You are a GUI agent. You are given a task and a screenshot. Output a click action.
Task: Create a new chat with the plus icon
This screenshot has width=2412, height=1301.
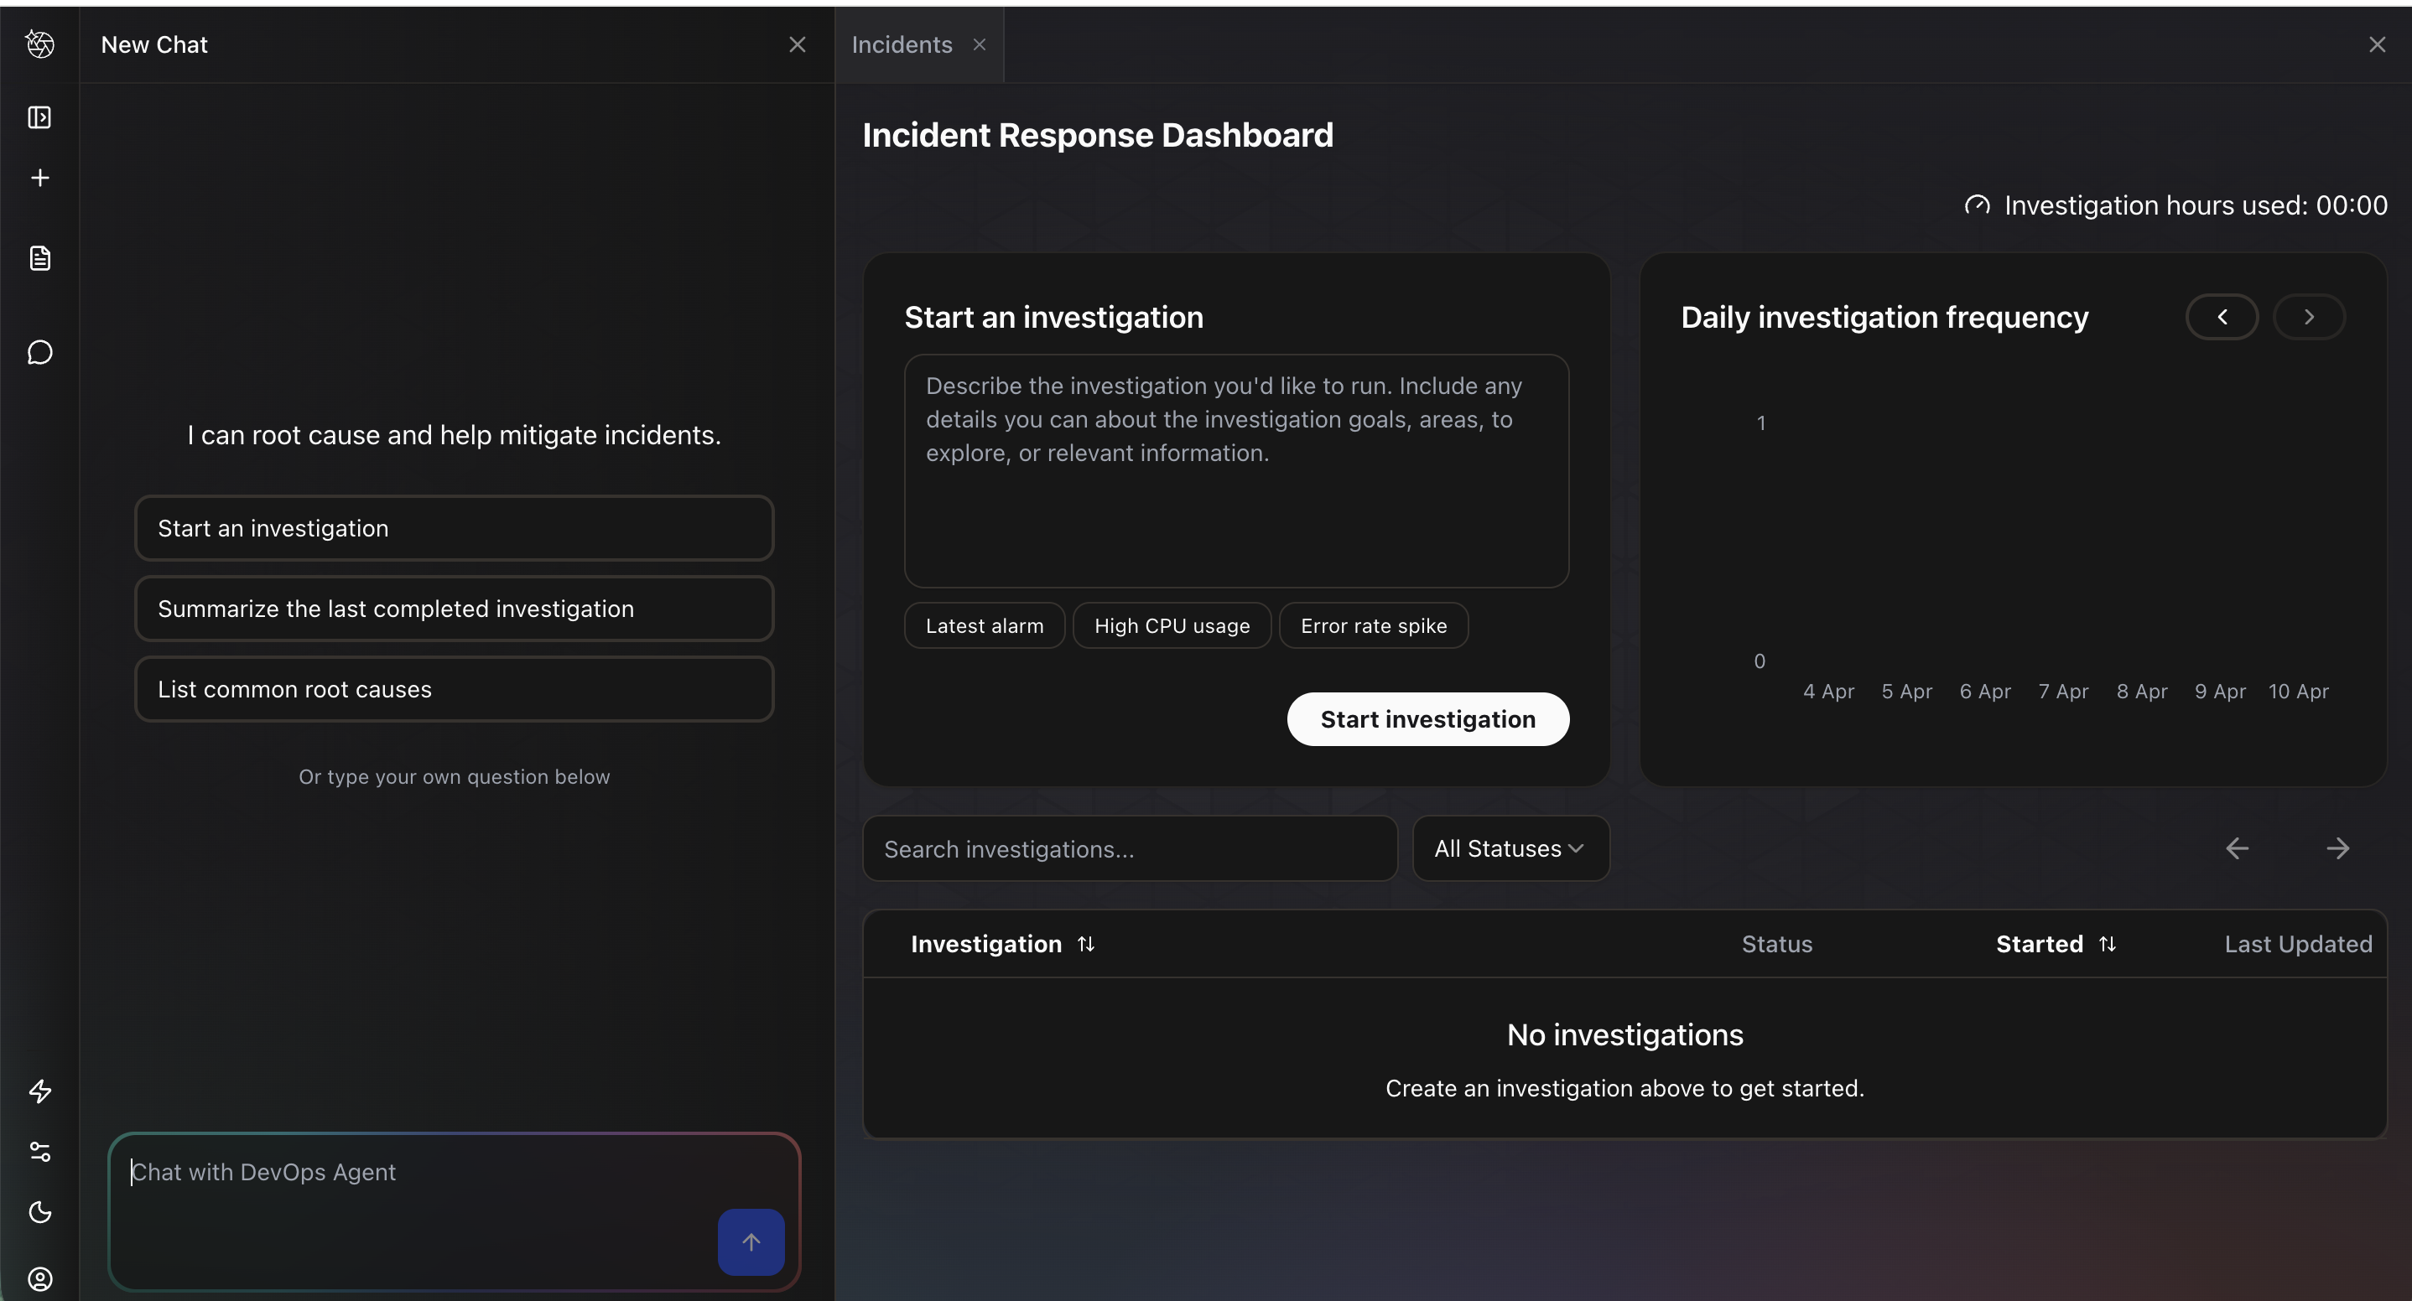[x=39, y=178]
